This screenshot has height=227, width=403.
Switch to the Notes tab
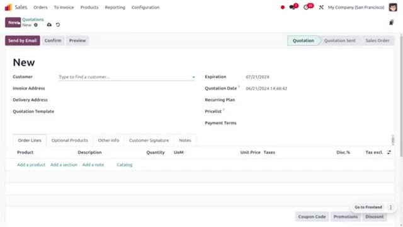pyautogui.click(x=185, y=140)
